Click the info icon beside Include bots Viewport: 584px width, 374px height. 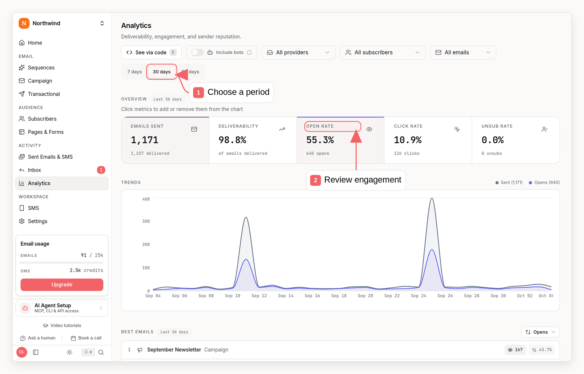click(249, 53)
